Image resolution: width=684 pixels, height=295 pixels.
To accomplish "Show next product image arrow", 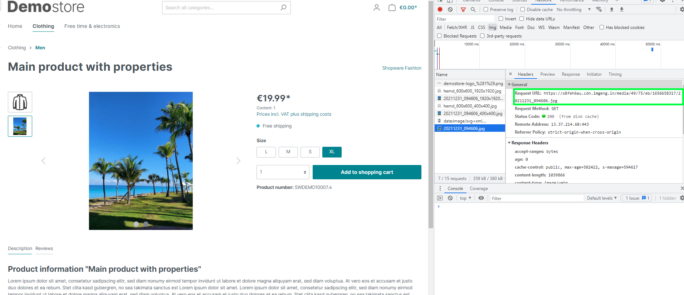I will click(238, 161).
